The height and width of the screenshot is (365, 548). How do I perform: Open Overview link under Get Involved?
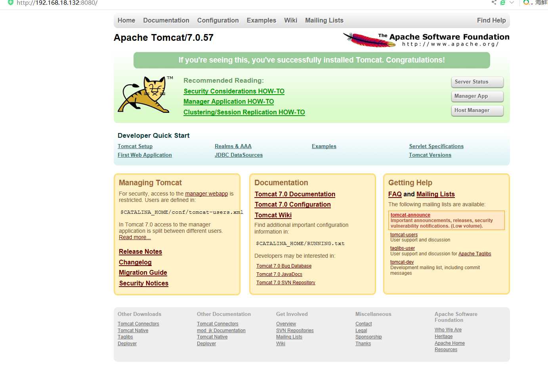coord(286,324)
